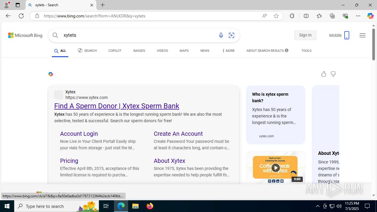The image size is (377, 212).
Task: Toggle Split screen icon
Action: coord(306,16)
